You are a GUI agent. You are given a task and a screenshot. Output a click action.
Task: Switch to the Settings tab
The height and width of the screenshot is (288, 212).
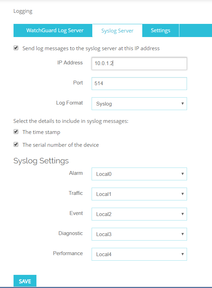pyautogui.click(x=160, y=30)
